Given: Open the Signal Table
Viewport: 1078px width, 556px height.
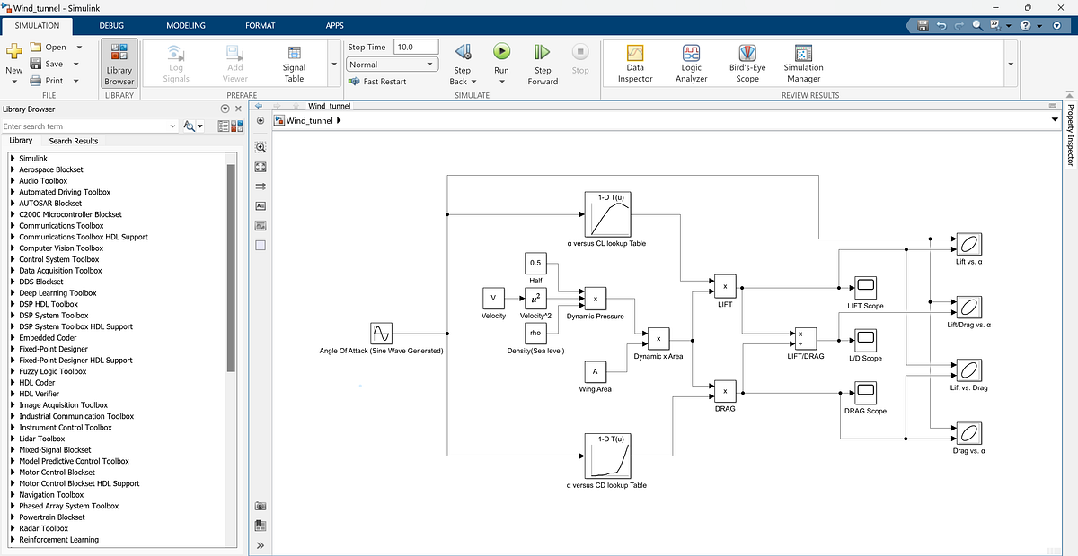Looking at the screenshot, I should [294, 63].
